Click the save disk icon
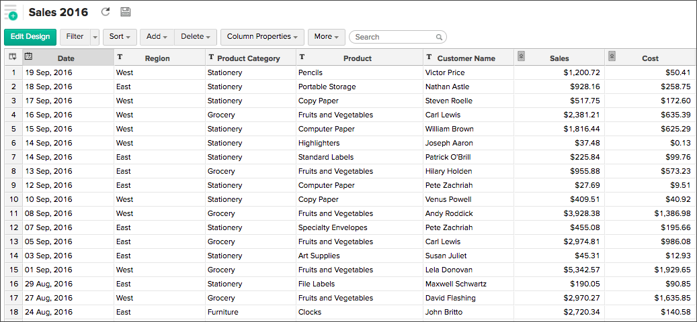The height and width of the screenshot is (322, 697). pyautogui.click(x=125, y=12)
